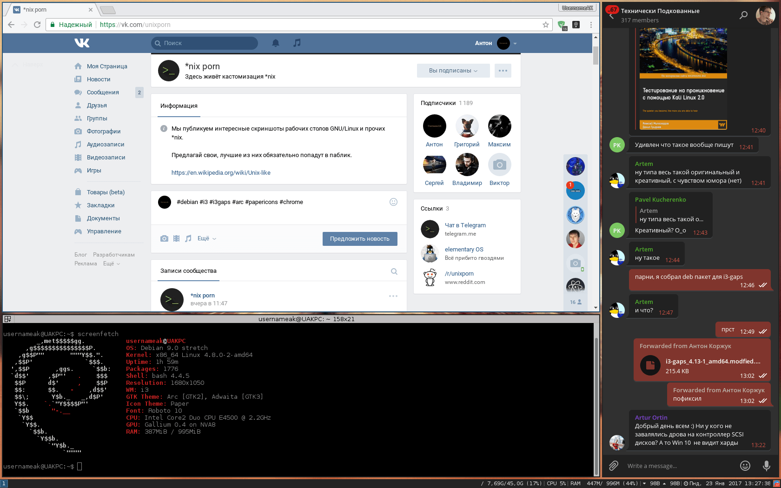Viewport: 781px width, 488px height.
Task: Click Chrome page scrollbar down arrow
Action: (596, 308)
